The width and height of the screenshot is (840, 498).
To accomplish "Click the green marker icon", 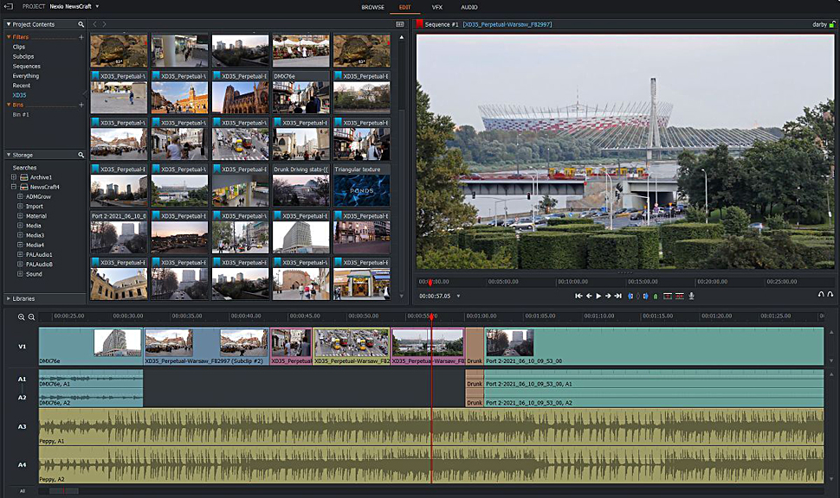I will [x=656, y=296].
